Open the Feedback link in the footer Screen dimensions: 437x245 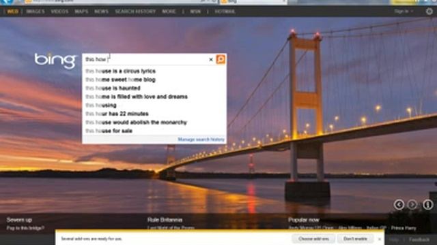[x=419, y=240]
